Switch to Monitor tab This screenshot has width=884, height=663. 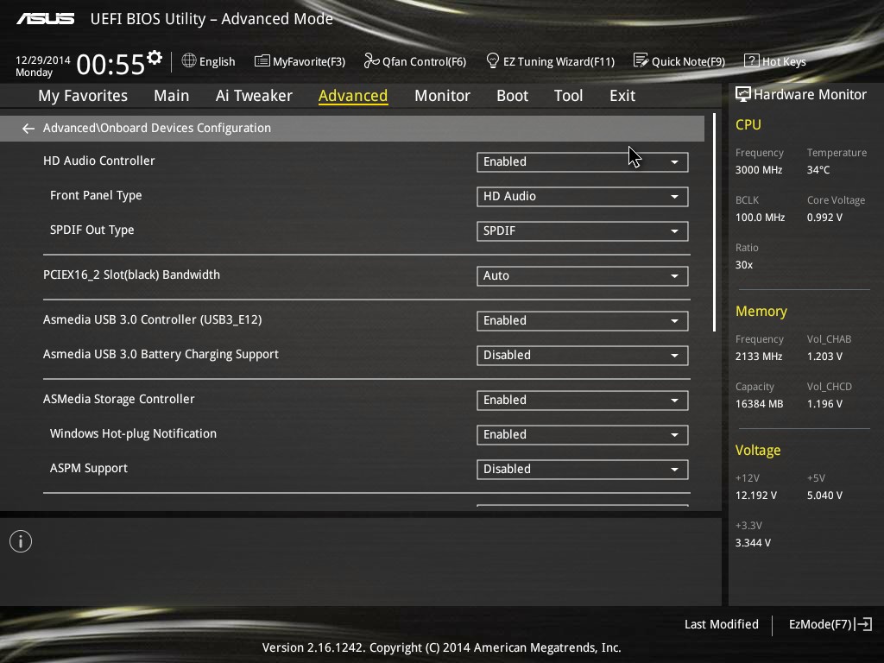442,96
